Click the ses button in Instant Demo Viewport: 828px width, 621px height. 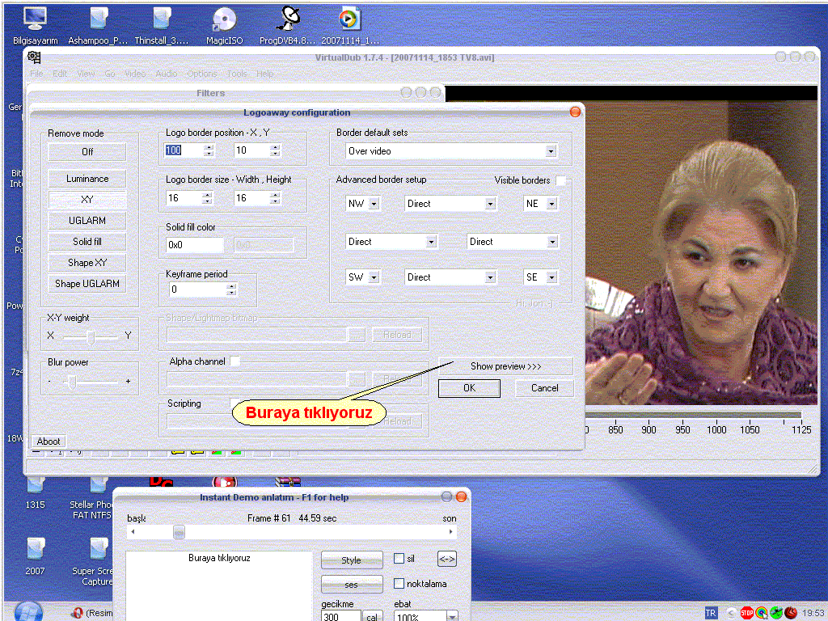[x=352, y=585]
